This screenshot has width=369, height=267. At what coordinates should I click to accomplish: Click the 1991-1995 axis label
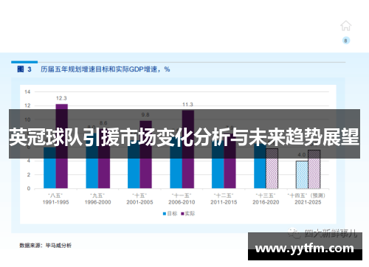coord(55,202)
